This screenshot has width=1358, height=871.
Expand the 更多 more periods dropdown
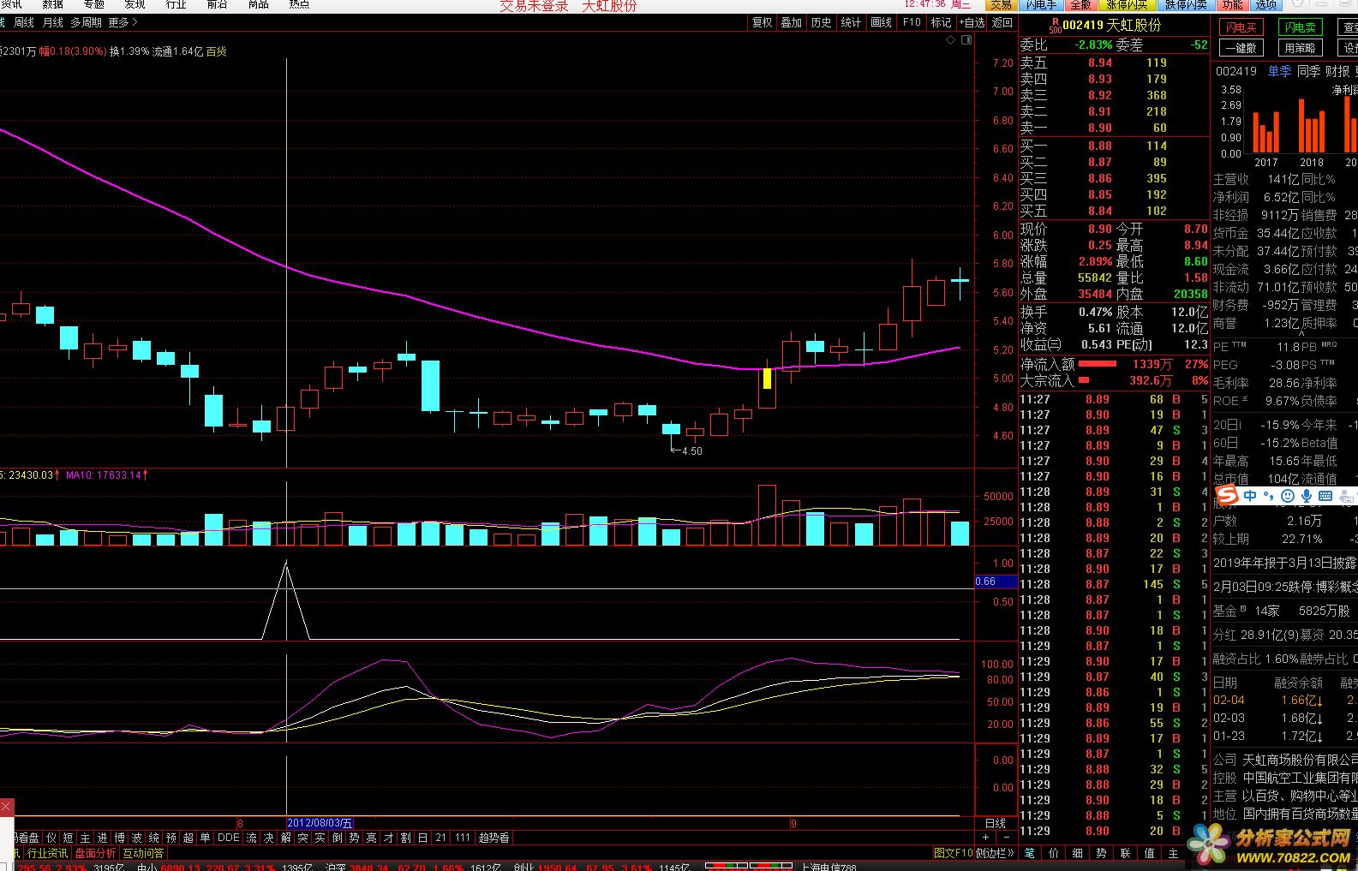click(x=123, y=22)
